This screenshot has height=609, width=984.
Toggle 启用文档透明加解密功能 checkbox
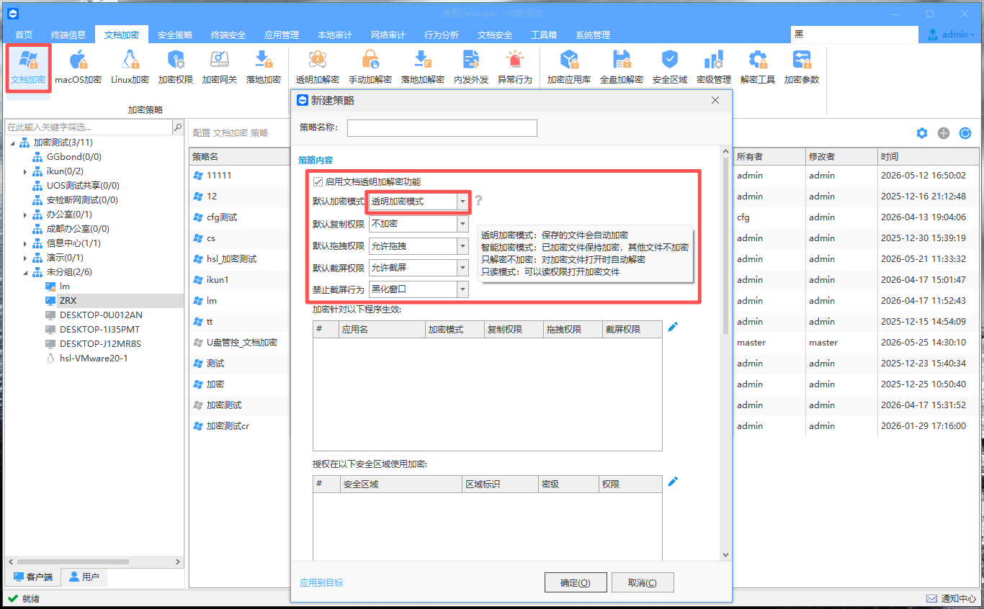[x=318, y=182]
